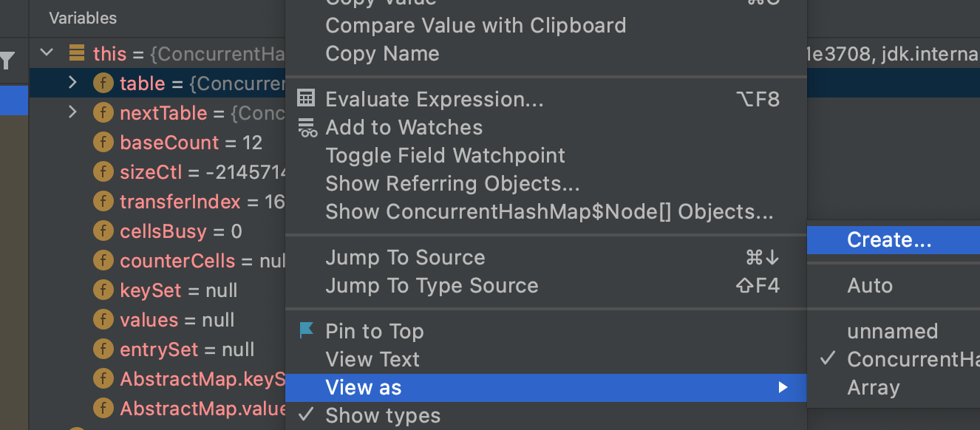980x430 pixels.
Task: Expand the table field node
Action: point(72,83)
